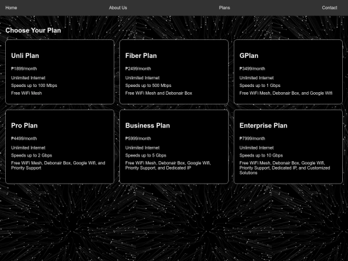Click Speeds up to 2 Gbps text
Image resolution: width=348 pixels, height=261 pixels.
[32, 155]
